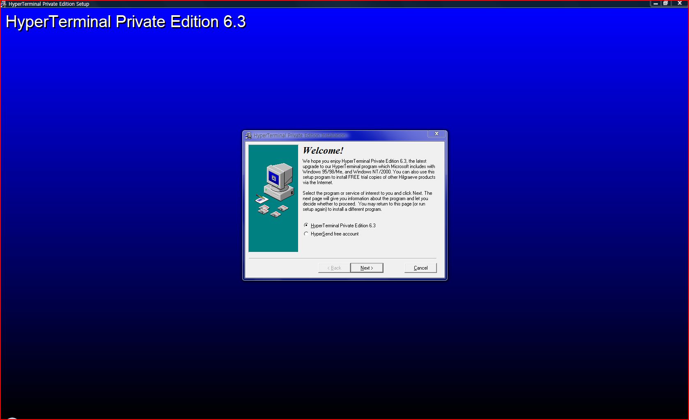Viewport: 689px width, 420px height.
Task: Minimize the HyperTerminal Setup window
Action: coord(656,3)
